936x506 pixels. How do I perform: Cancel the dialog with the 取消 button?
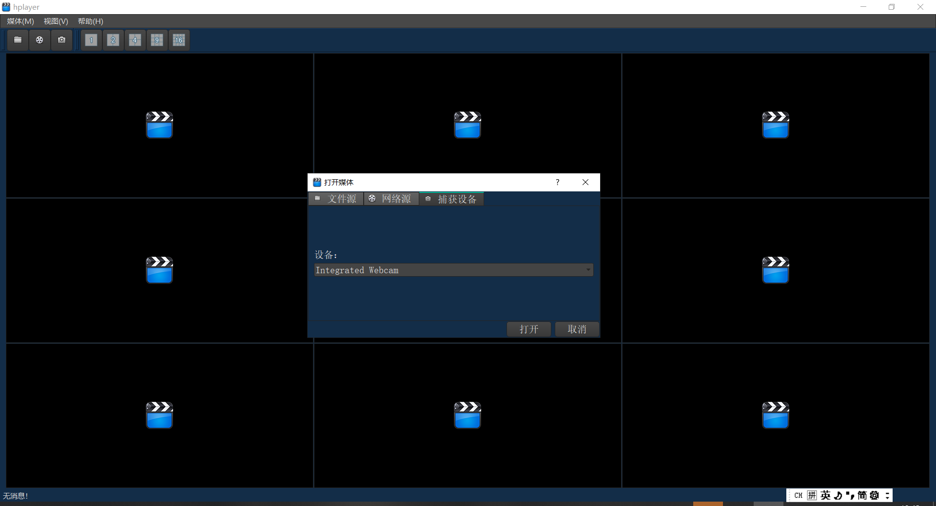(577, 329)
